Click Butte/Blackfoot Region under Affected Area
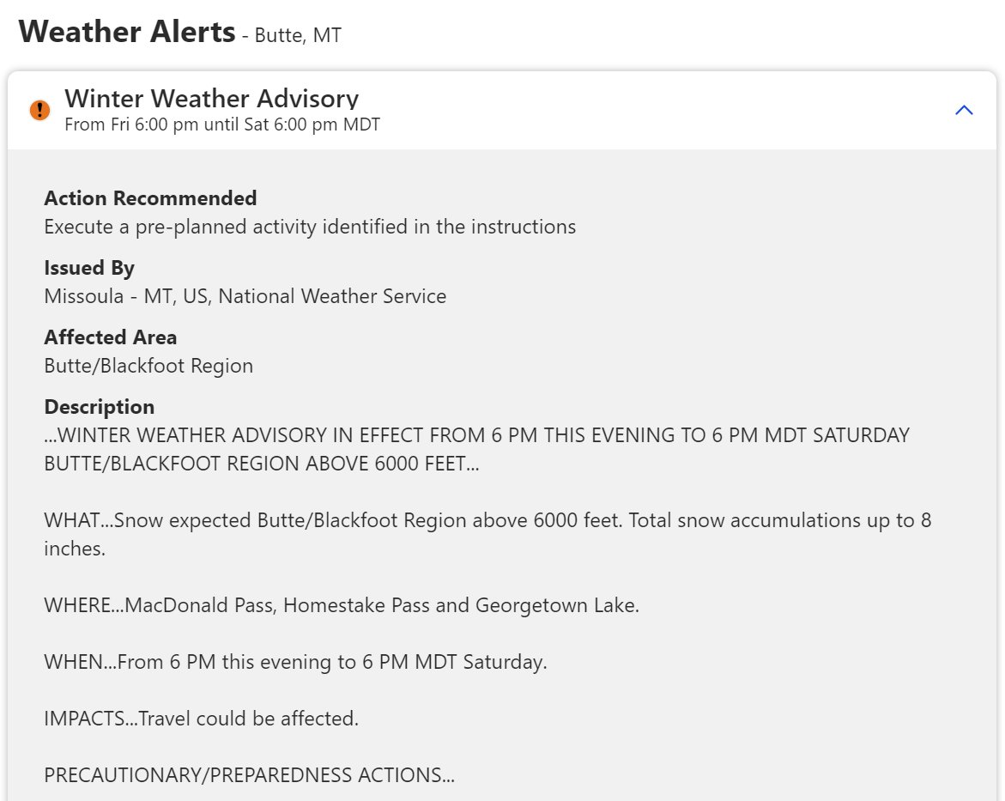1005x801 pixels. point(148,366)
